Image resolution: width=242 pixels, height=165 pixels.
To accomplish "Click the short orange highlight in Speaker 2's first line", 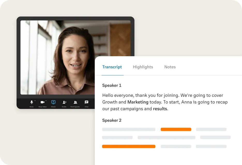I will pyautogui.click(x=176, y=129).
